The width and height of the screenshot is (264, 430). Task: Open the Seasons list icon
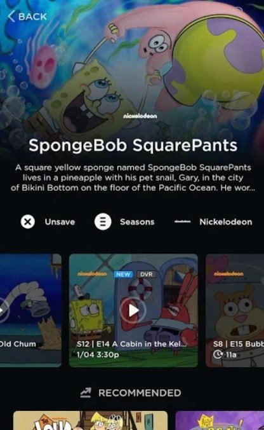click(x=103, y=221)
